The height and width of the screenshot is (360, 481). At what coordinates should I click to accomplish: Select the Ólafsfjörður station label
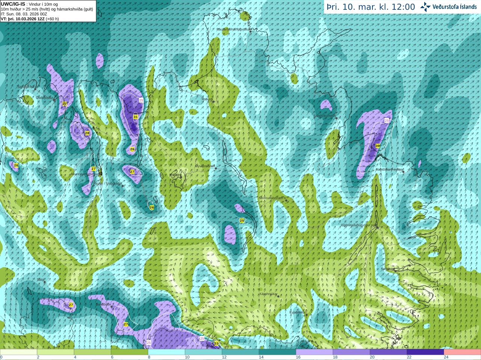pos(45,98)
